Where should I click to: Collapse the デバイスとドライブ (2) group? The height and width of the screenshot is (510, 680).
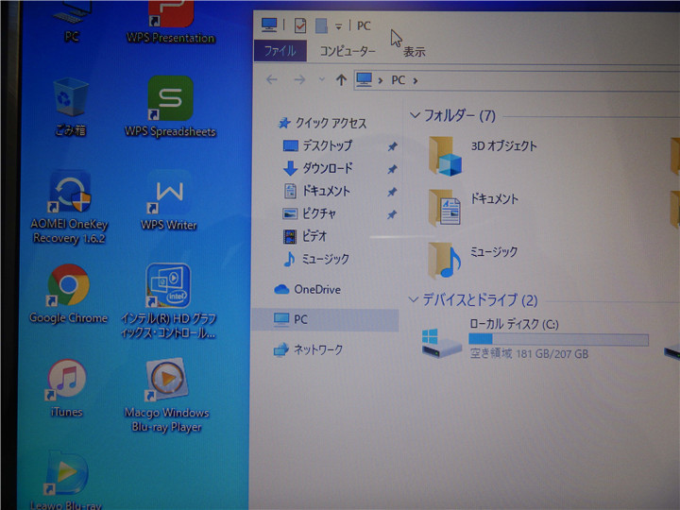coord(414,299)
